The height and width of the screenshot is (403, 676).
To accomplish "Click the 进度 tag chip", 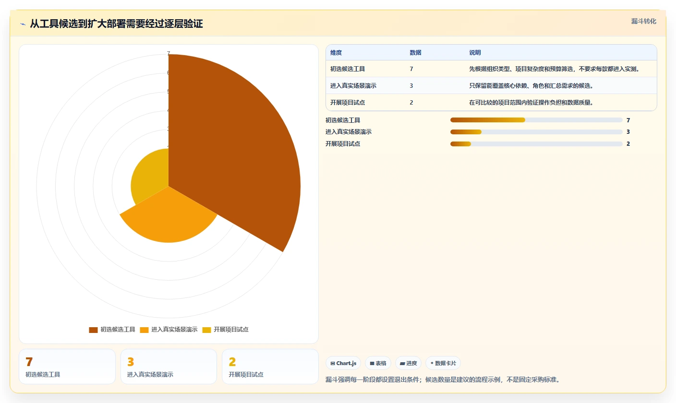I will (409, 363).
